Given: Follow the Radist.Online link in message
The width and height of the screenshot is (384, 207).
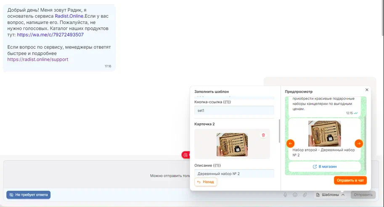Looking at the screenshot, I should pos(69,16).
